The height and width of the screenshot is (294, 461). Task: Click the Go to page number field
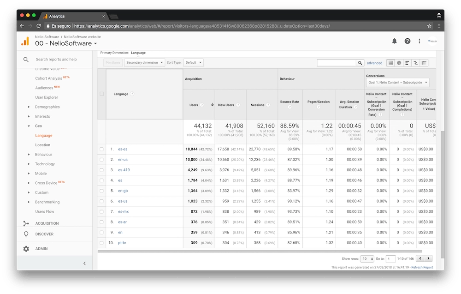[x=390, y=258]
